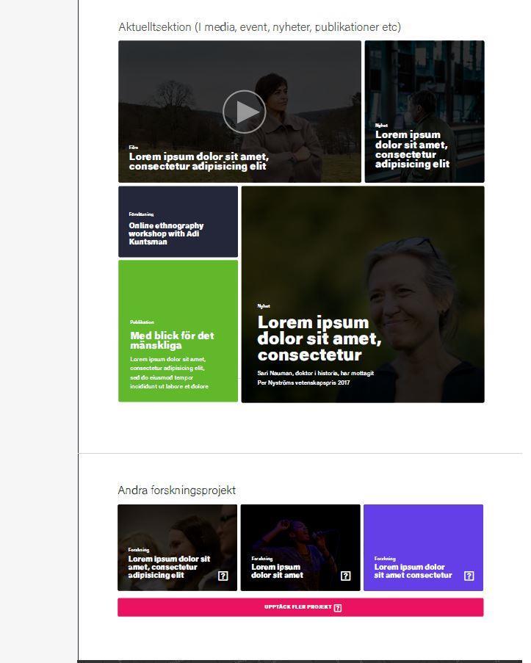
Task: Open the 'Lorem ipsum dolor sit amet, consectetur adipisicing elit' research card
Action: 177,548
